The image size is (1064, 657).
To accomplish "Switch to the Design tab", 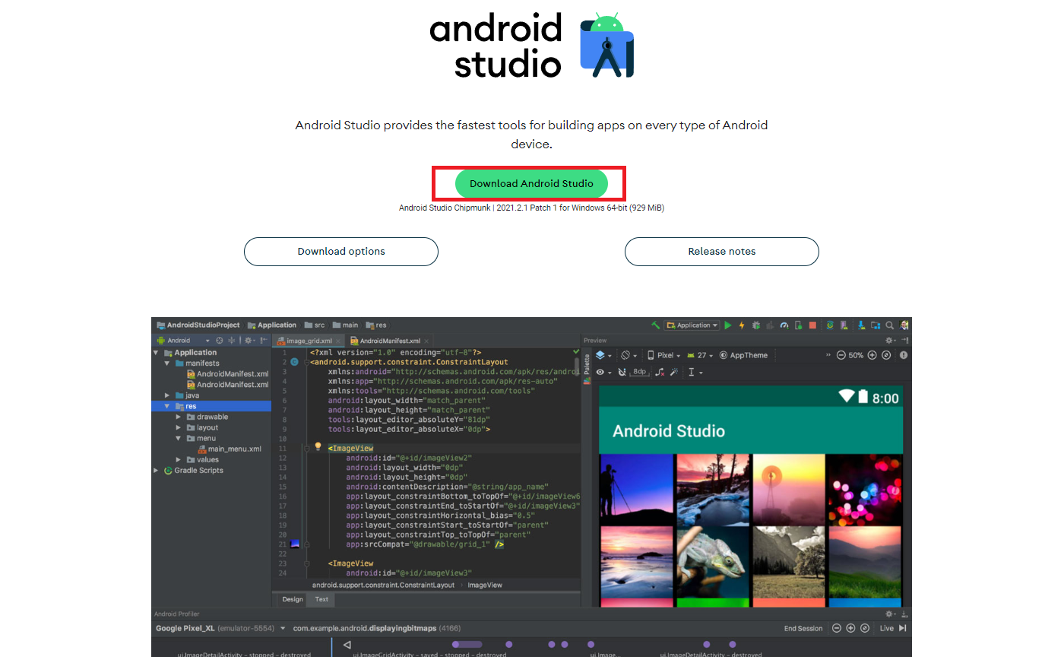I will tap(293, 599).
